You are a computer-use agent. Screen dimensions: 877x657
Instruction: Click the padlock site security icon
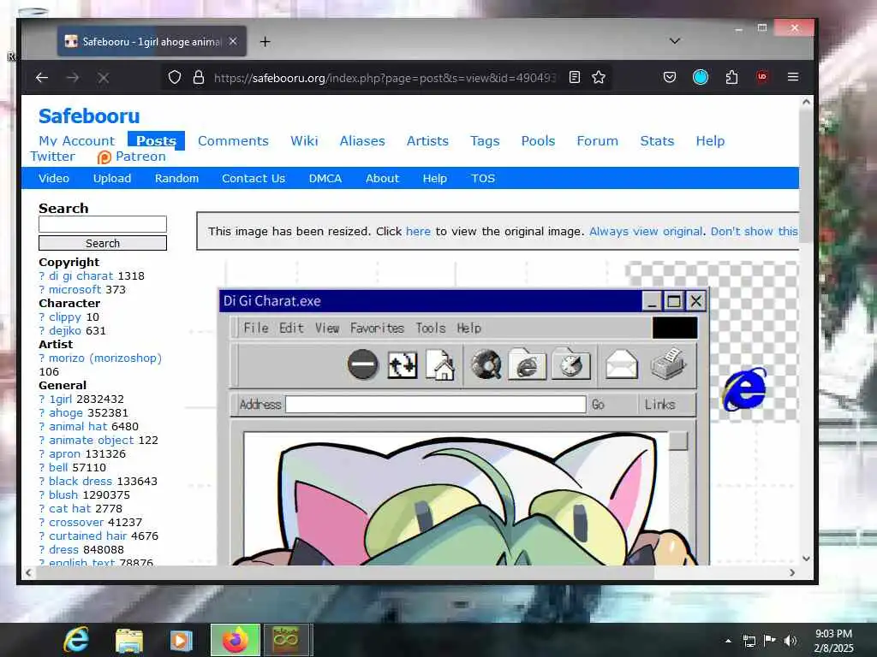click(198, 77)
